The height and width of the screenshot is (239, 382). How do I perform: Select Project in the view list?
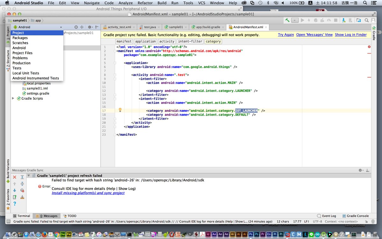point(37,33)
